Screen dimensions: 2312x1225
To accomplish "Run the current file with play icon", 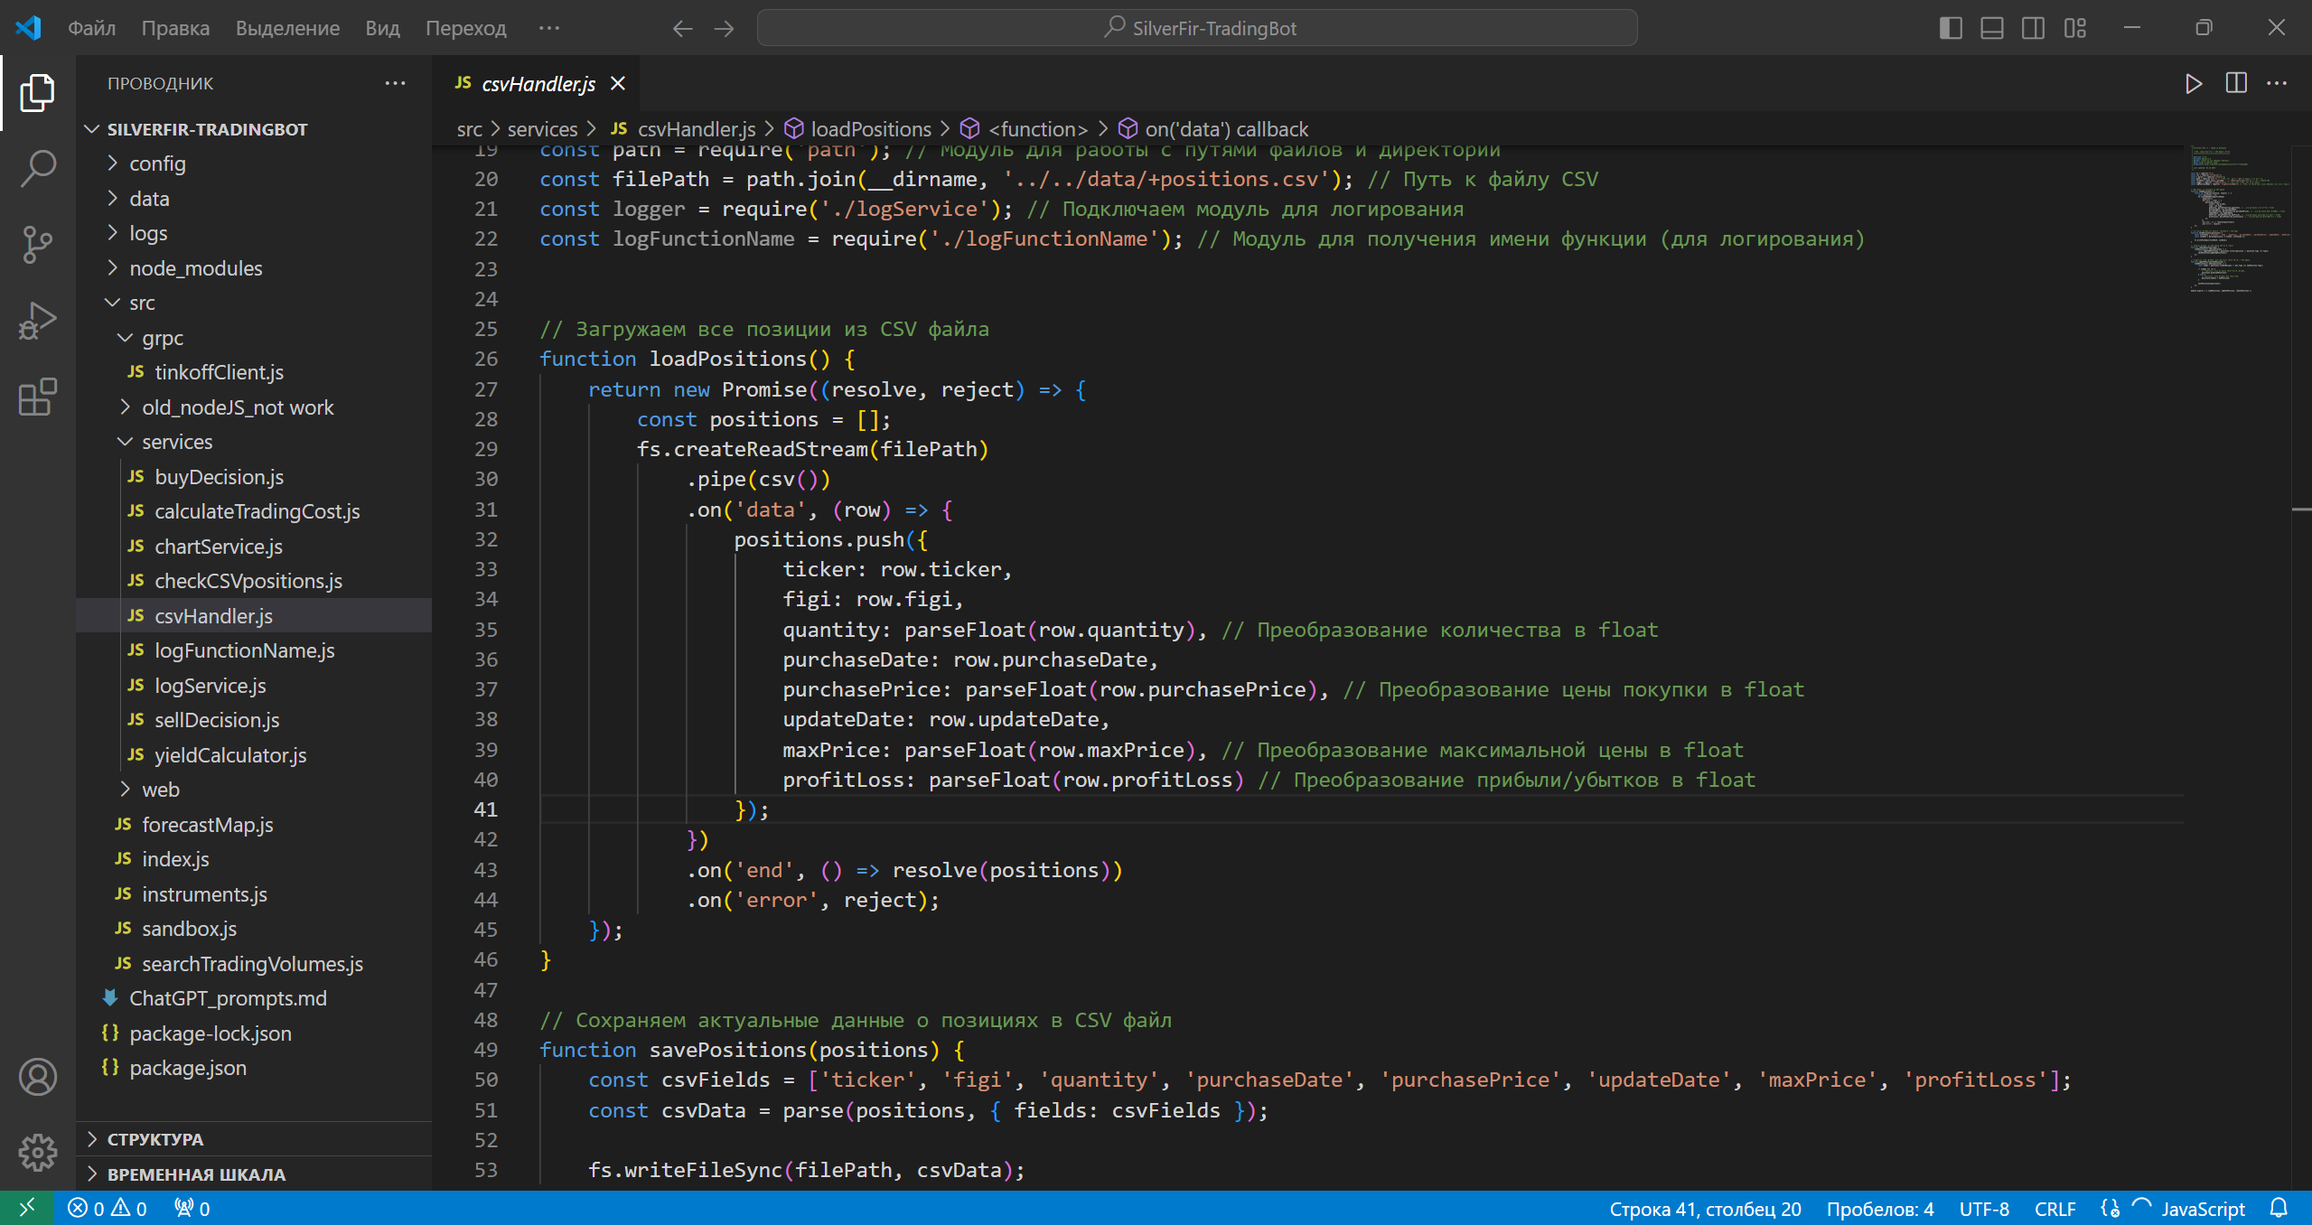I will click(x=2193, y=84).
